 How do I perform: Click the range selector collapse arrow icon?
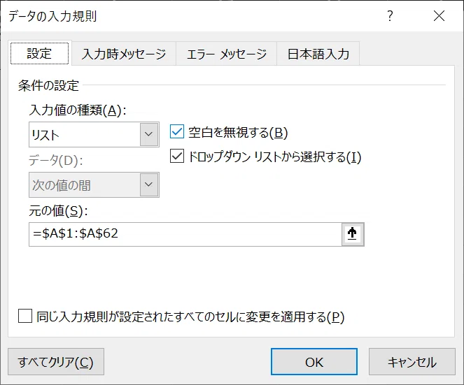(x=353, y=234)
